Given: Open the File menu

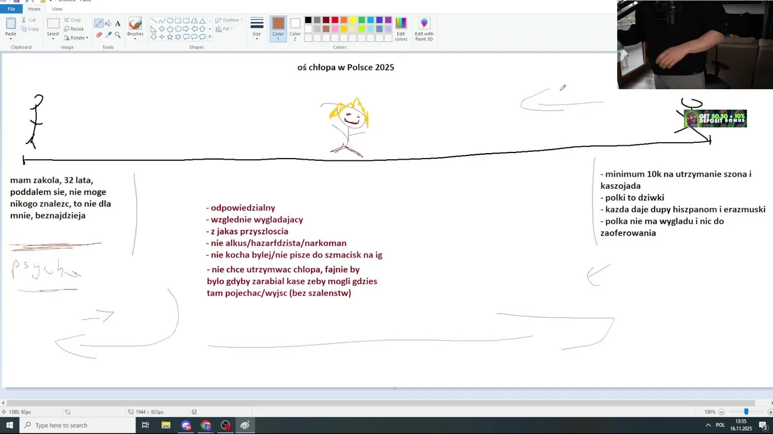Looking at the screenshot, I should [x=11, y=9].
